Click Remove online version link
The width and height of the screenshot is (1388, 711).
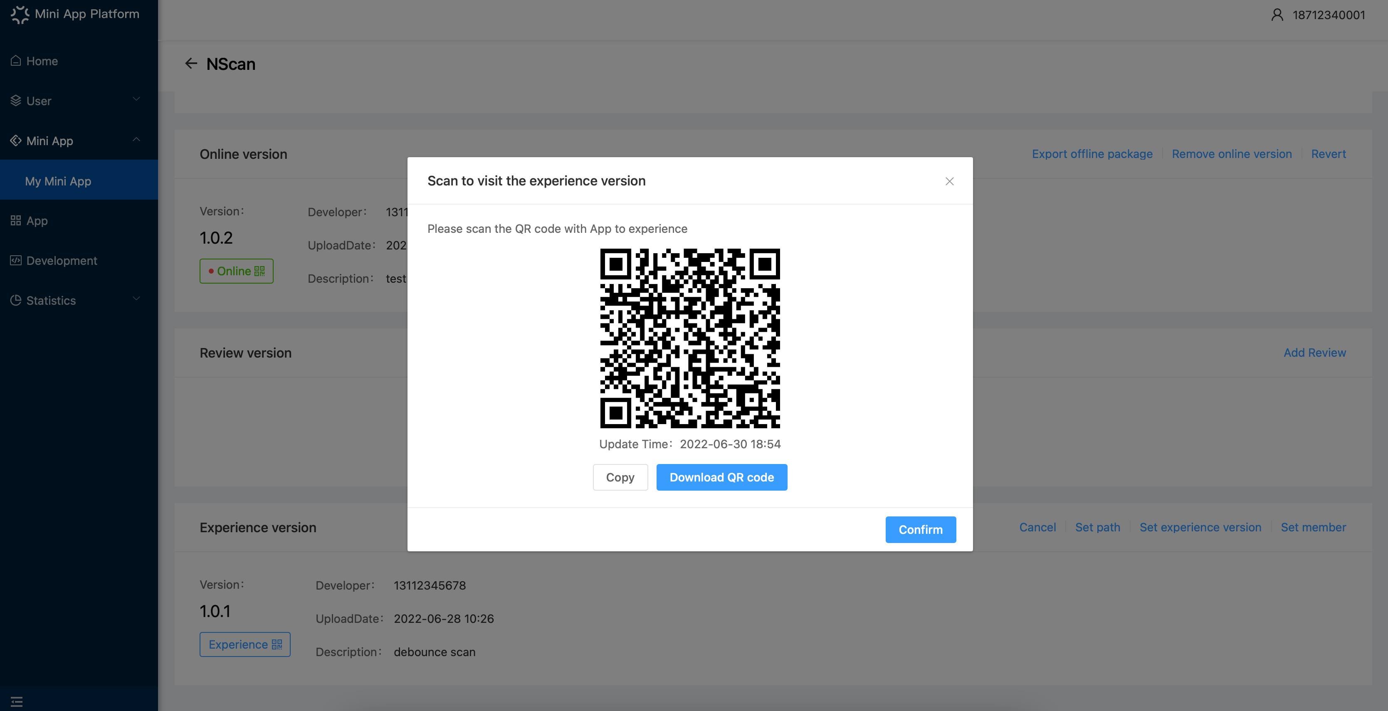[x=1232, y=154]
